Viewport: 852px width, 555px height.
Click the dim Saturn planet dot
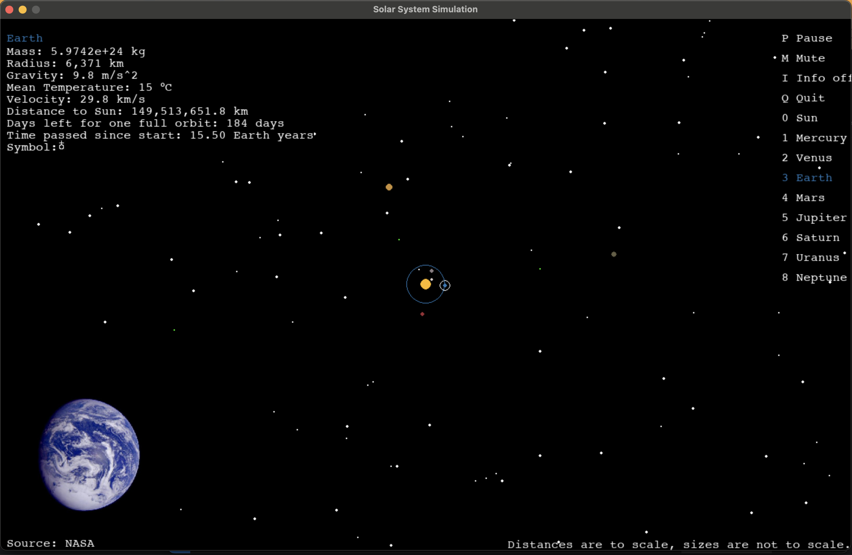[x=614, y=254]
